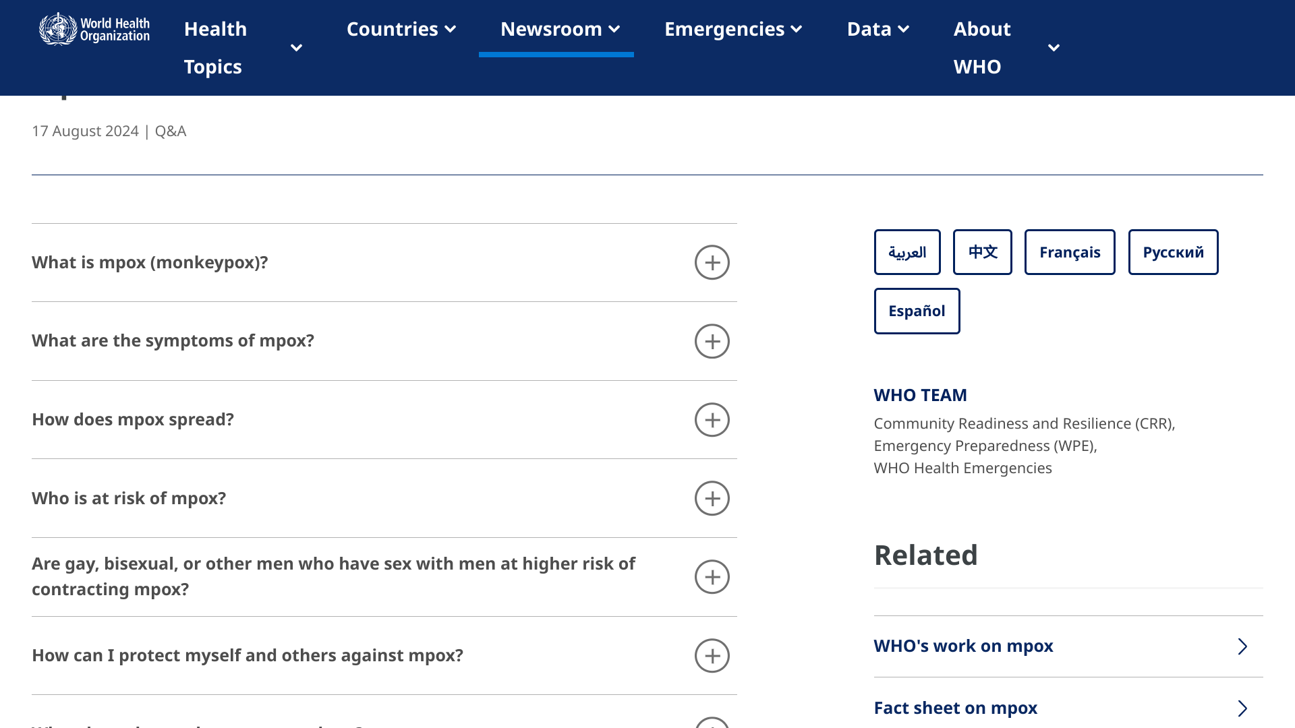This screenshot has height=728, width=1295.
Task: Click plus icon beside gay, bisexual men question
Action: 712,577
